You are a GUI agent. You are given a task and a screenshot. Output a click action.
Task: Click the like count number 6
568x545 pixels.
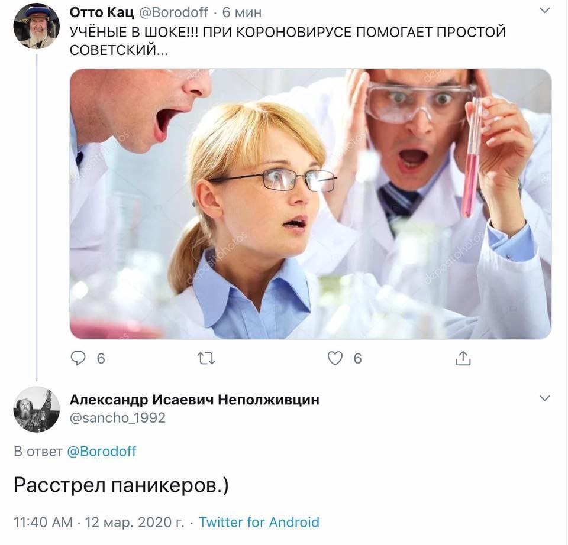[357, 359]
